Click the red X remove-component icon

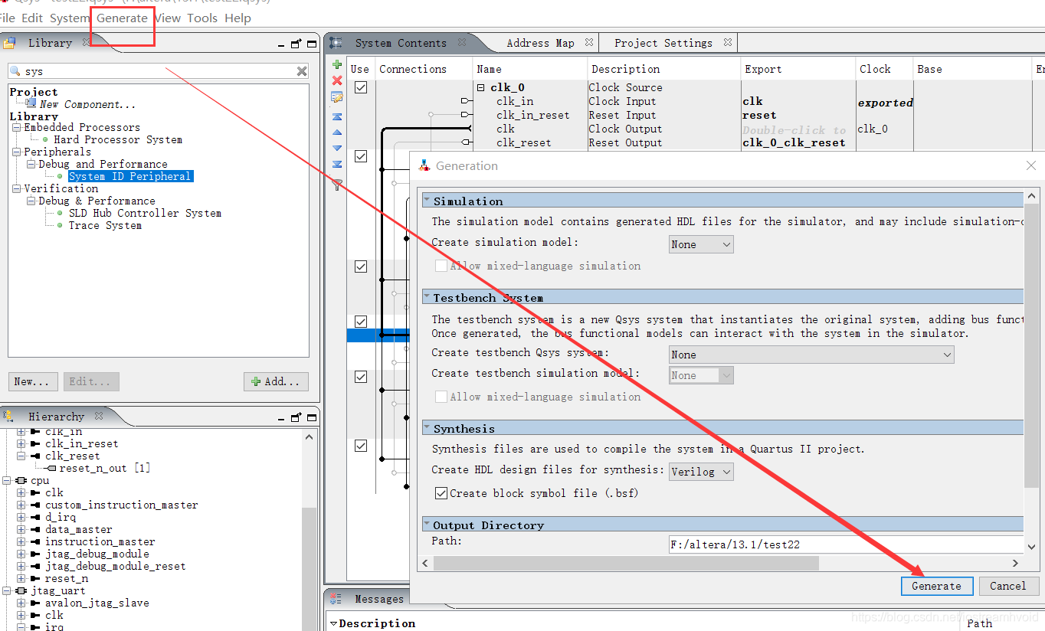[x=337, y=80]
